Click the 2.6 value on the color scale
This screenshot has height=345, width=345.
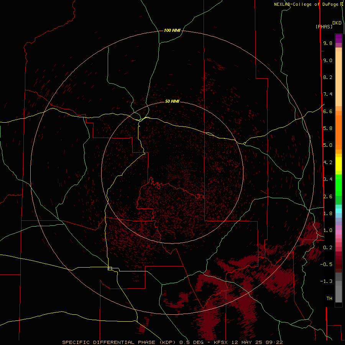[328, 197]
